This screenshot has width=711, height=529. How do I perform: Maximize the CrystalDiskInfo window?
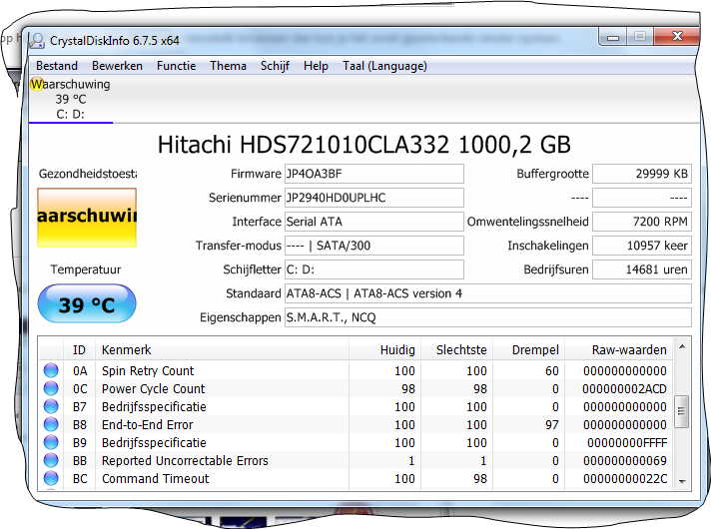coord(640,37)
